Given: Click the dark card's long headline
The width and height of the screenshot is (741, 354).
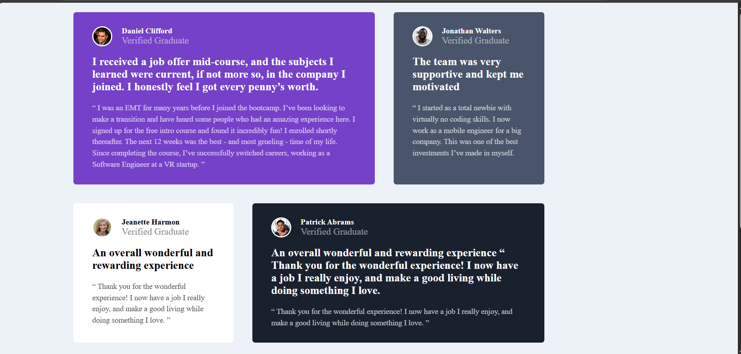Looking at the screenshot, I should point(395,272).
